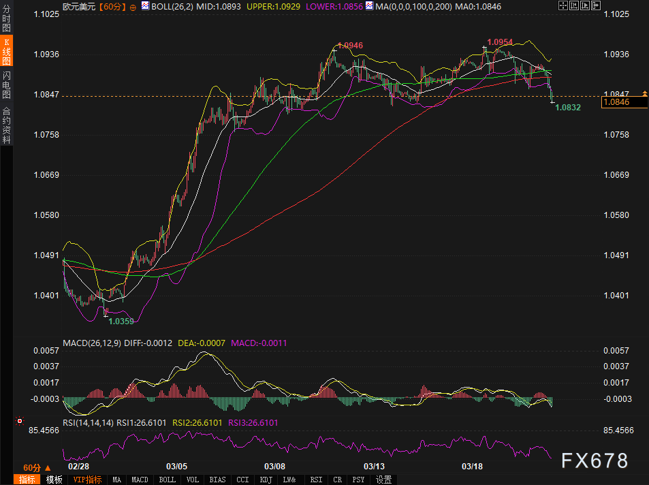Click the MA indicator icon in chart header
Viewport: 649px width, 485px height.
point(369,6)
